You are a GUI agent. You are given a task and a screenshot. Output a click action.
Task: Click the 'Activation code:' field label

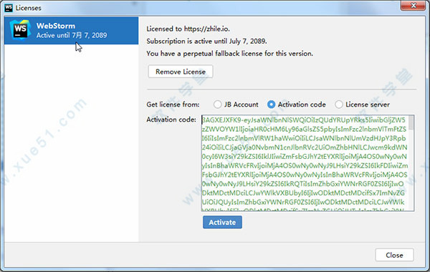pyautogui.click(x=171, y=120)
